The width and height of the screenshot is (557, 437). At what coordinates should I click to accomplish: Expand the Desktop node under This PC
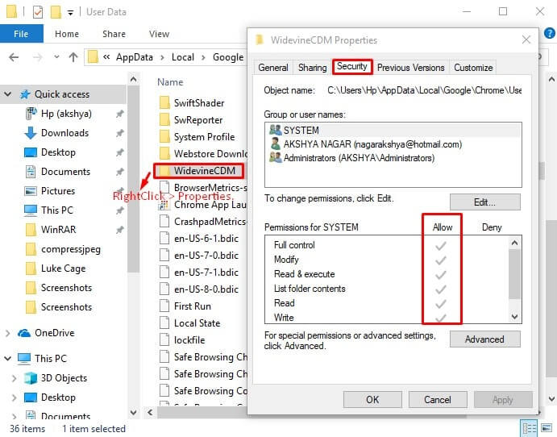coord(14,397)
